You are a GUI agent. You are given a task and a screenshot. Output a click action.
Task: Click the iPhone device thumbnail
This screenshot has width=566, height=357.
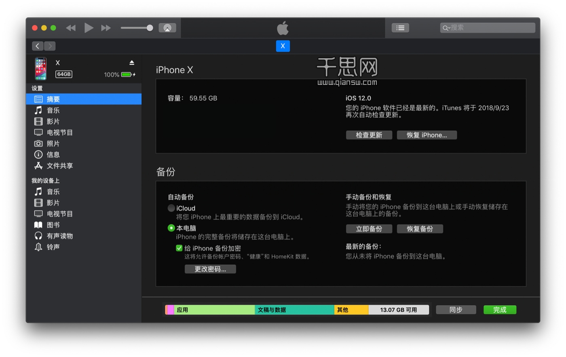coord(41,69)
